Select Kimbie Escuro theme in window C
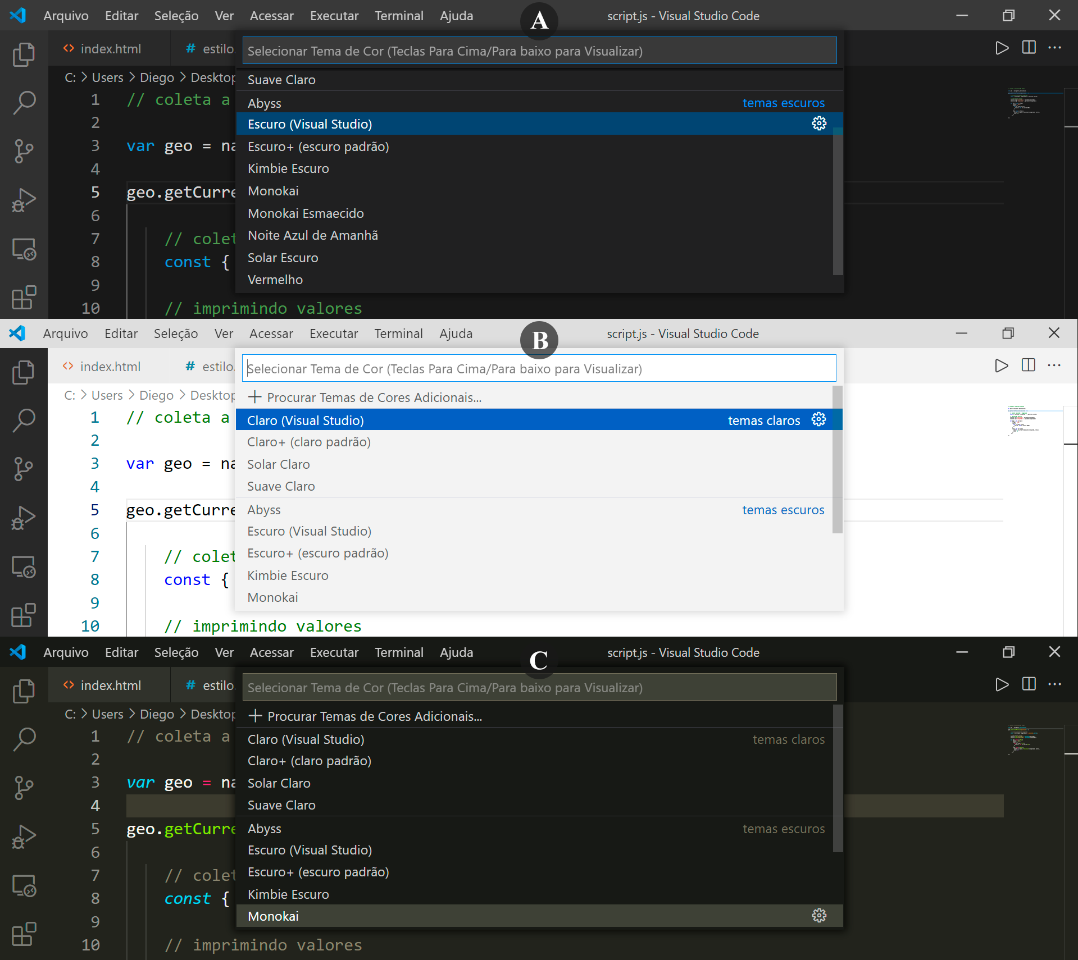This screenshot has width=1078, height=960. pos(539,894)
